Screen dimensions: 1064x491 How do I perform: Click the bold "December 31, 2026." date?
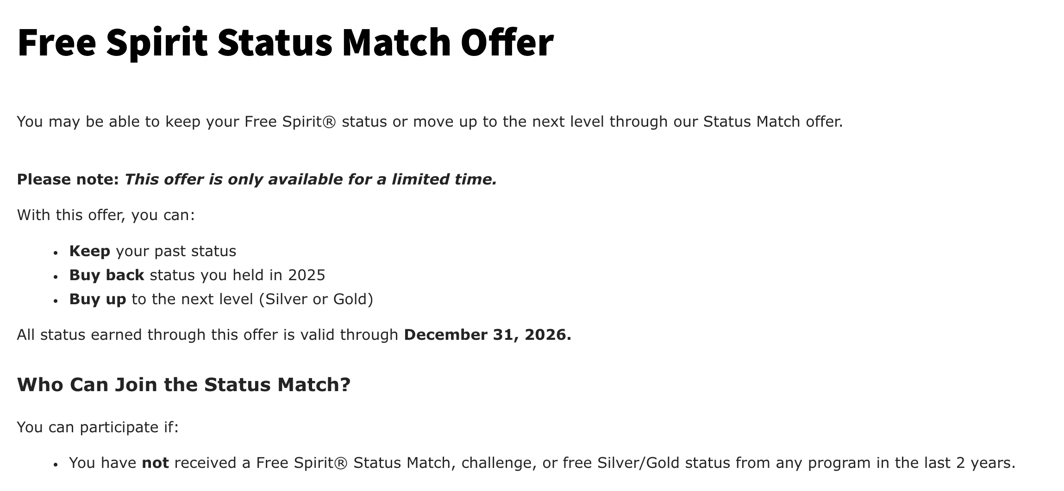[488, 334]
